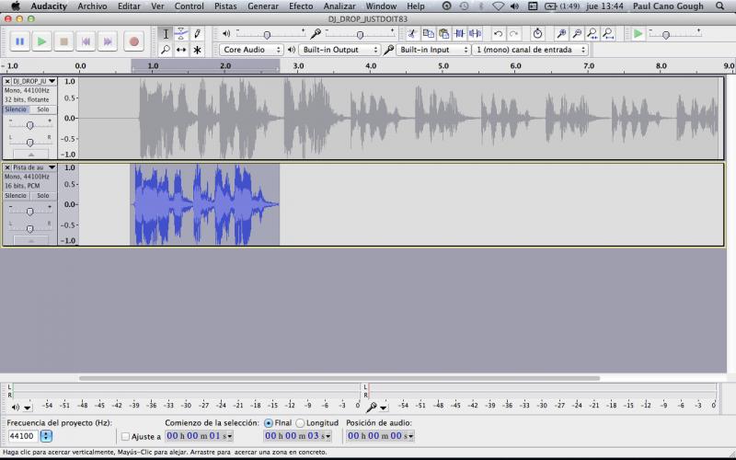This screenshot has height=460, width=736.
Task: Mute the Pista de audio track with Silencio
Action: tap(16, 196)
